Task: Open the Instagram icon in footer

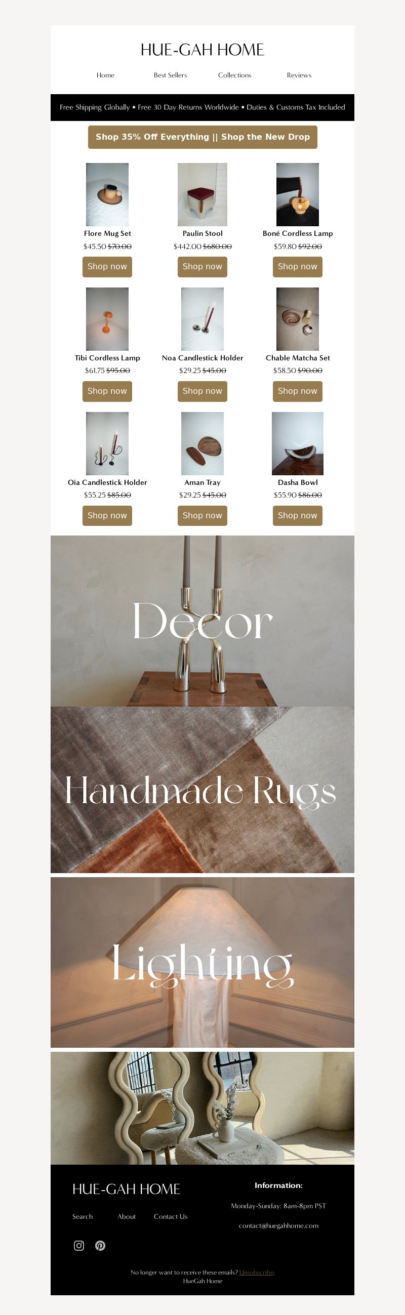Action: (x=79, y=1246)
